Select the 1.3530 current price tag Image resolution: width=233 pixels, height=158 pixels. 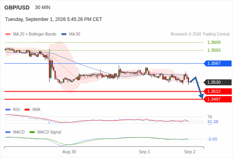218,82
